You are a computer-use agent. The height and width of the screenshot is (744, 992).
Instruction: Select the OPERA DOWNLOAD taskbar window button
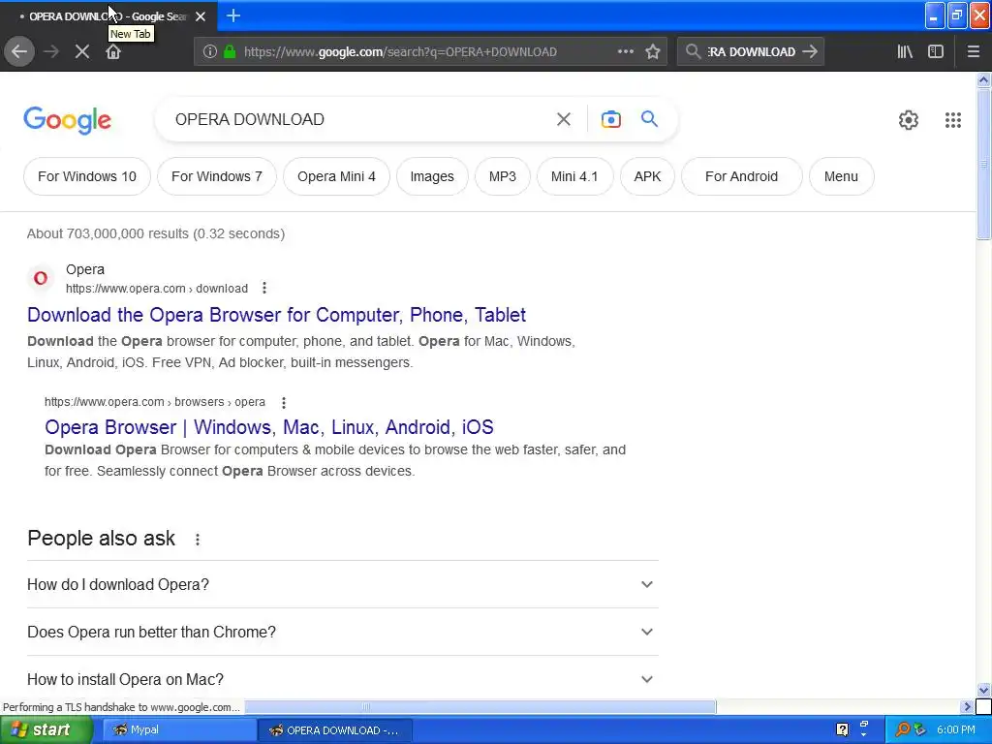coord(334,730)
